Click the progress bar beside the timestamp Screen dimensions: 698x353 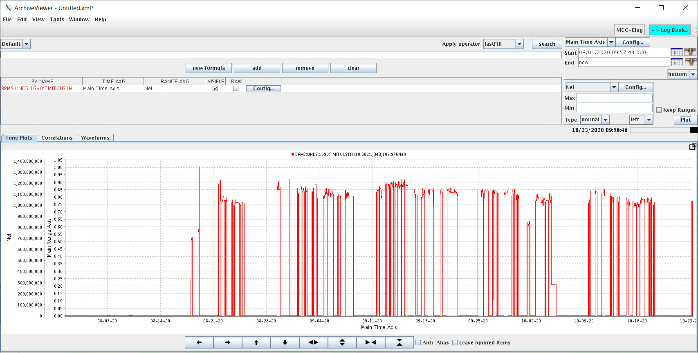coord(660,130)
